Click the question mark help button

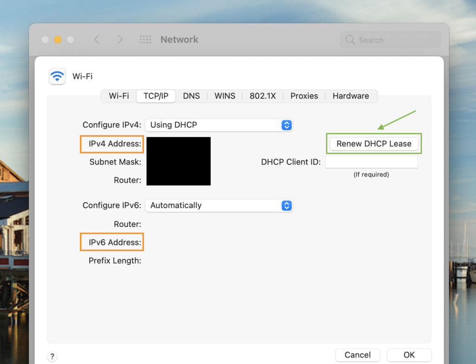click(x=53, y=357)
